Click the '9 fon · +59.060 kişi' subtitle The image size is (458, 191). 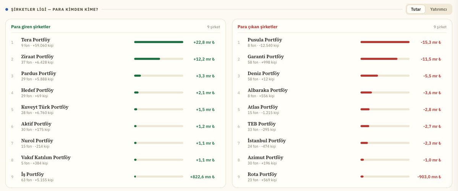click(37, 45)
